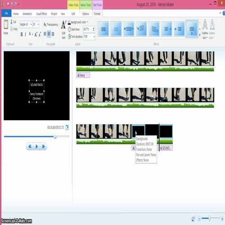Step to the previous frame
225x225 pixels.
(x=30, y=146)
